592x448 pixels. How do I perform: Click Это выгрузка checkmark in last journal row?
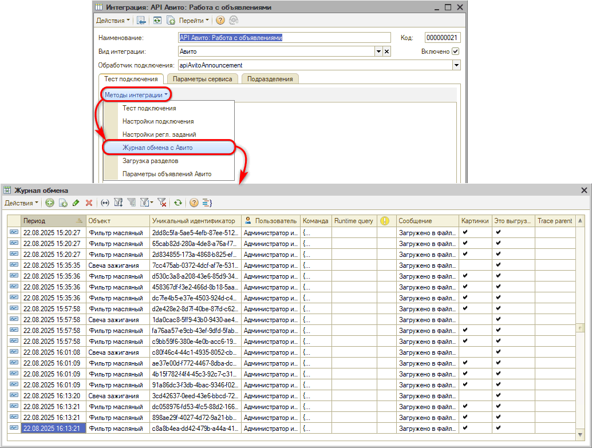click(x=498, y=428)
